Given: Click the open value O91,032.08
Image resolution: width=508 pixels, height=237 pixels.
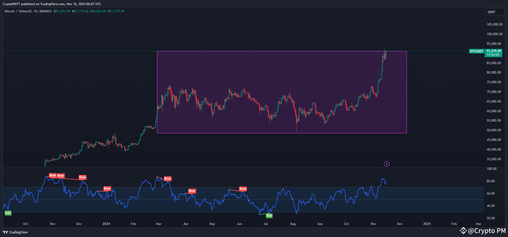Looking at the screenshot, I should 62,11.
